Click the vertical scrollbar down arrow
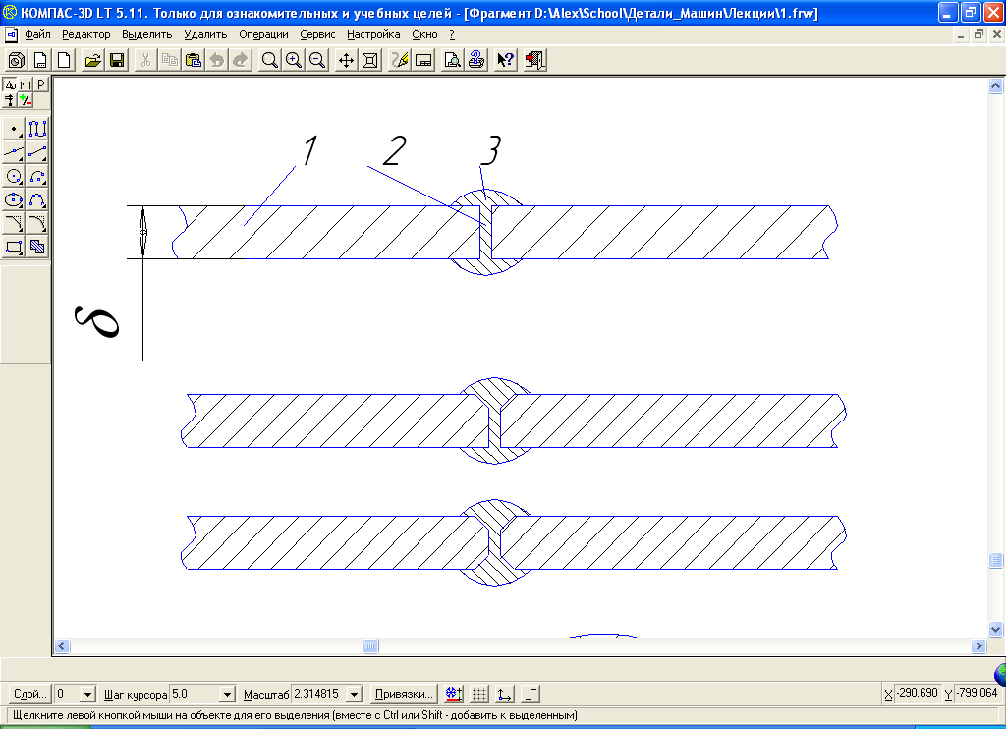 pyautogui.click(x=996, y=629)
